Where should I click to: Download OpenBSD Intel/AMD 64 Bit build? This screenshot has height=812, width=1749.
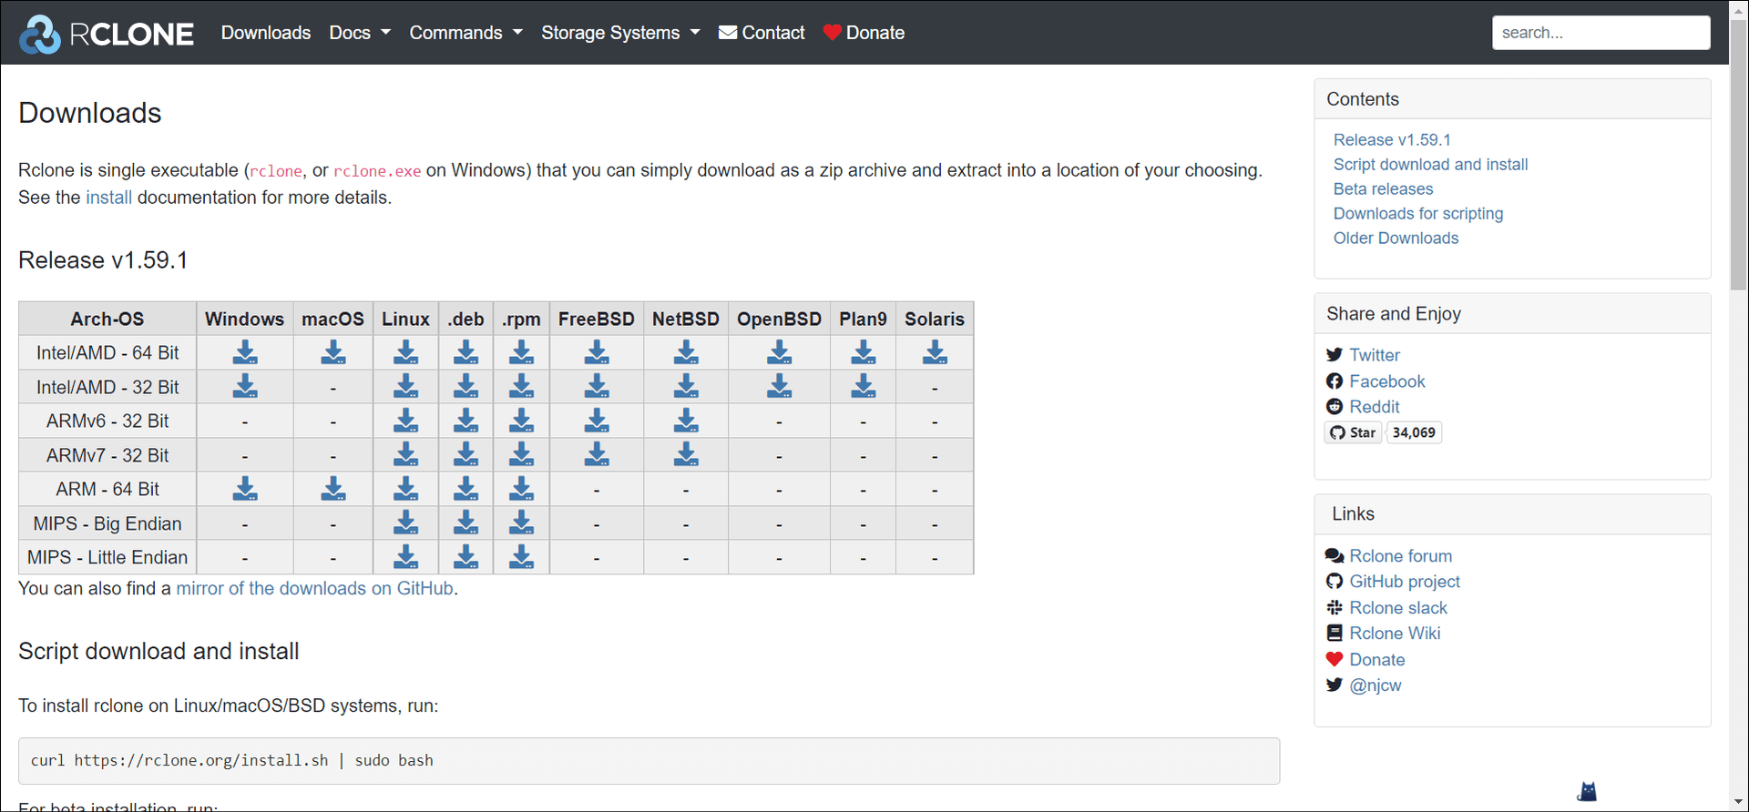click(780, 352)
